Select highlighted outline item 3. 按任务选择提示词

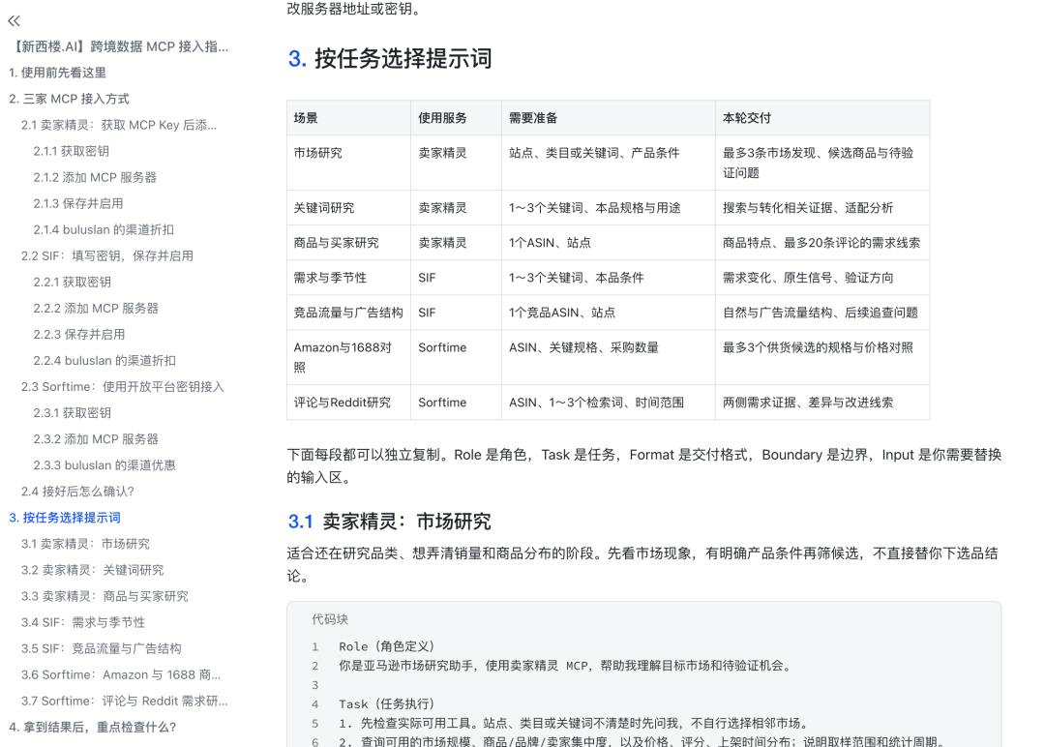coord(65,518)
